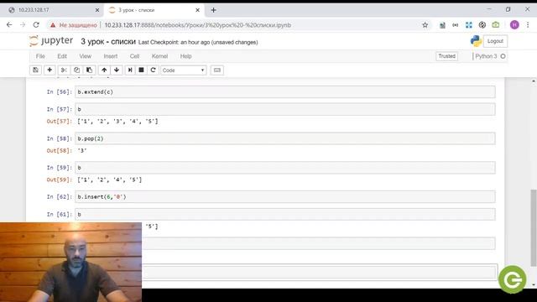Image resolution: width=537 pixels, height=302 pixels.
Task: Open the Help menu
Action: pos(186,56)
